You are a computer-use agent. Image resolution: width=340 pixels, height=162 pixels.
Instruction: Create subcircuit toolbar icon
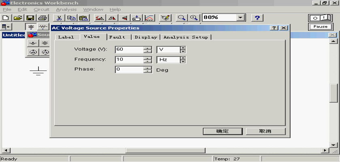pos(137,18)
